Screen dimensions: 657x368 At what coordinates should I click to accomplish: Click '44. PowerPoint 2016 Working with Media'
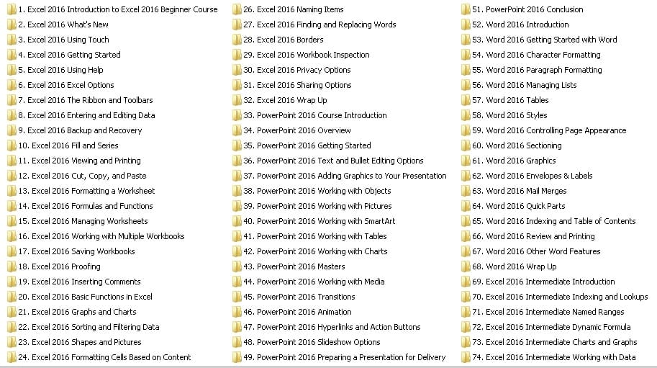point(314,282)
